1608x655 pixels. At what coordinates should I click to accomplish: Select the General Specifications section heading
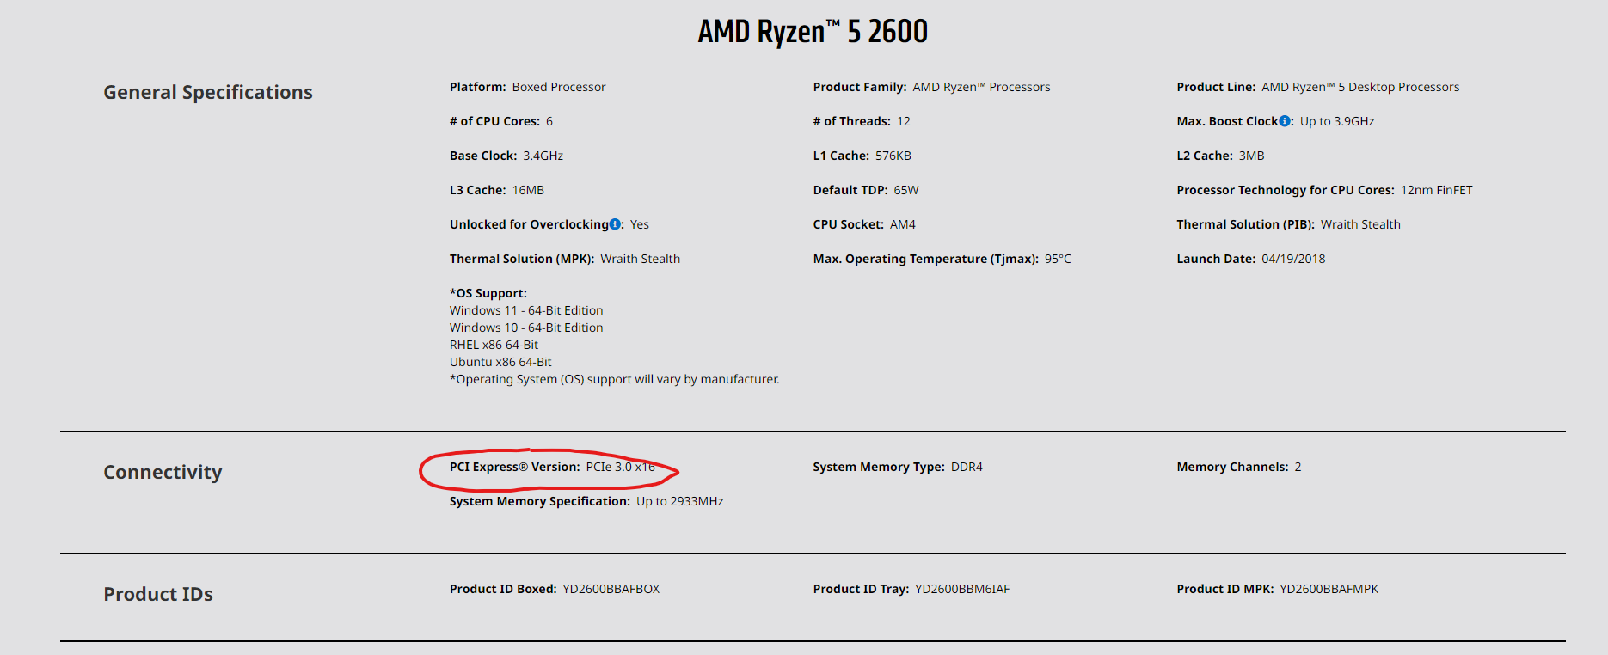208,92
